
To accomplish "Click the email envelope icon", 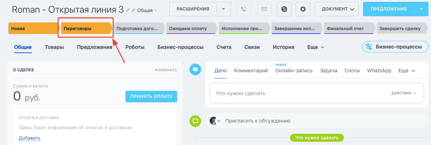I will click(x=264, y=9).
